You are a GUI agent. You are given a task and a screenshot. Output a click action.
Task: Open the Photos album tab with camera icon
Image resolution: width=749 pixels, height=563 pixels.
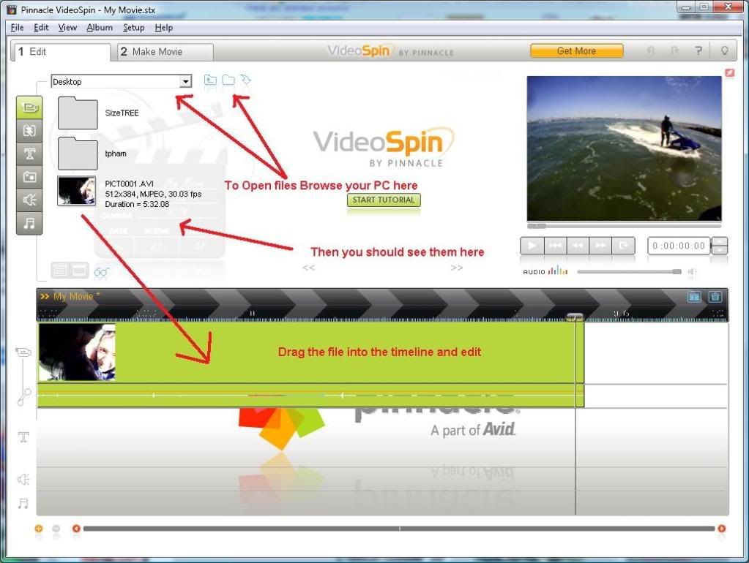click(x=29, y=176)
